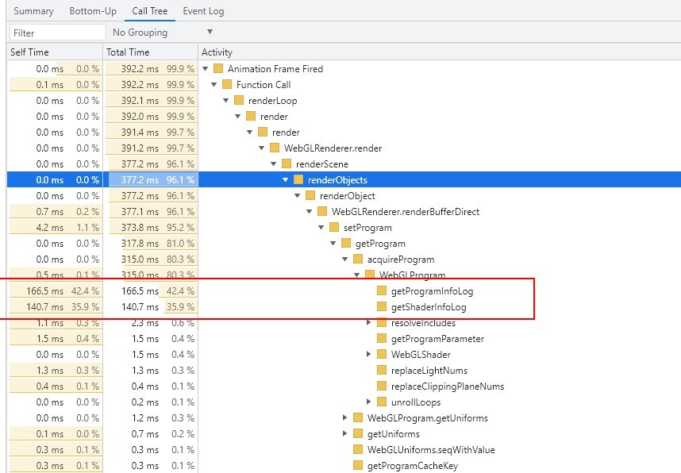
Task: Collapse the renderObjects arrow
Action: (x=286, y=180)
